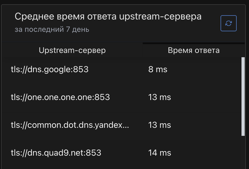The image size is (249, 169).
Task: Click the tls://one.one.one.one:853 server row
Action: 60,97
